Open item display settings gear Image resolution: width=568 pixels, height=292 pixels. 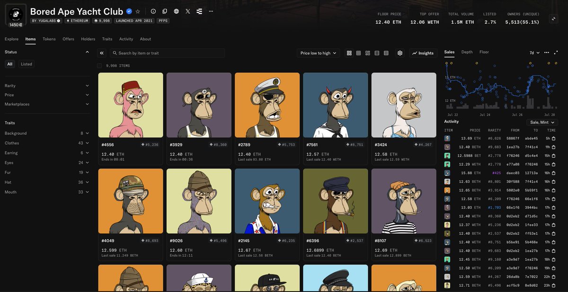pyautogui.click(x=400, y=53)
